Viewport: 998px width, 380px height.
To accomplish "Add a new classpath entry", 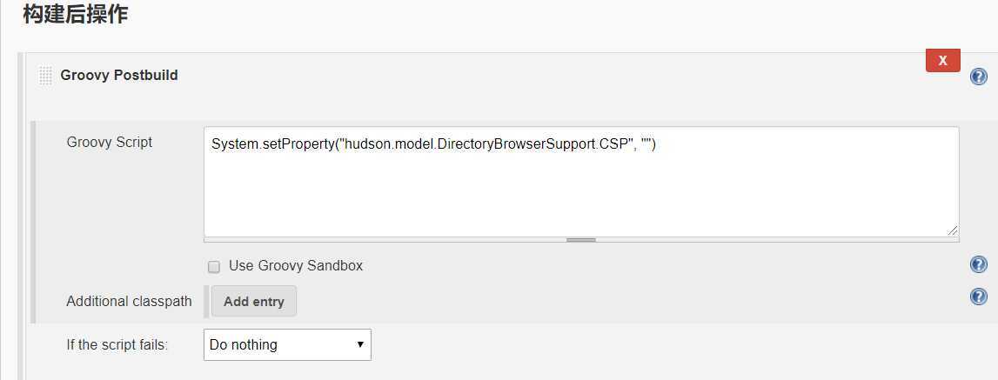I will (253, 301).
